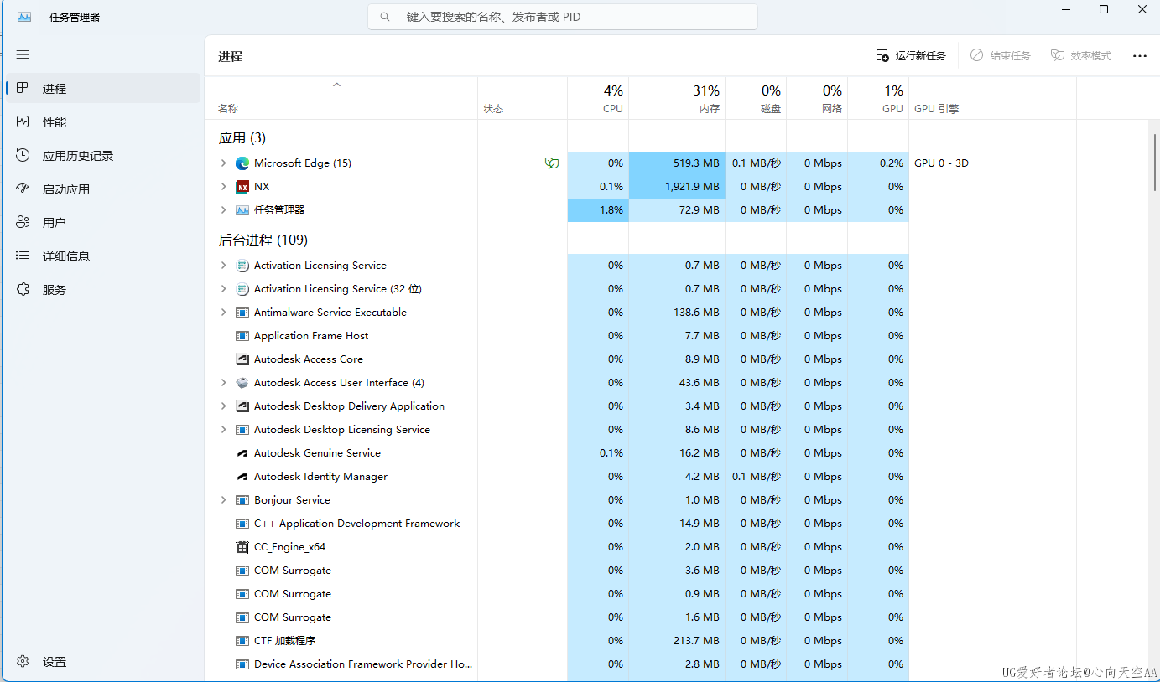Screen dimensions: 1160x682
Task: Switch to the 性能 page
Action: coord(103,121)
